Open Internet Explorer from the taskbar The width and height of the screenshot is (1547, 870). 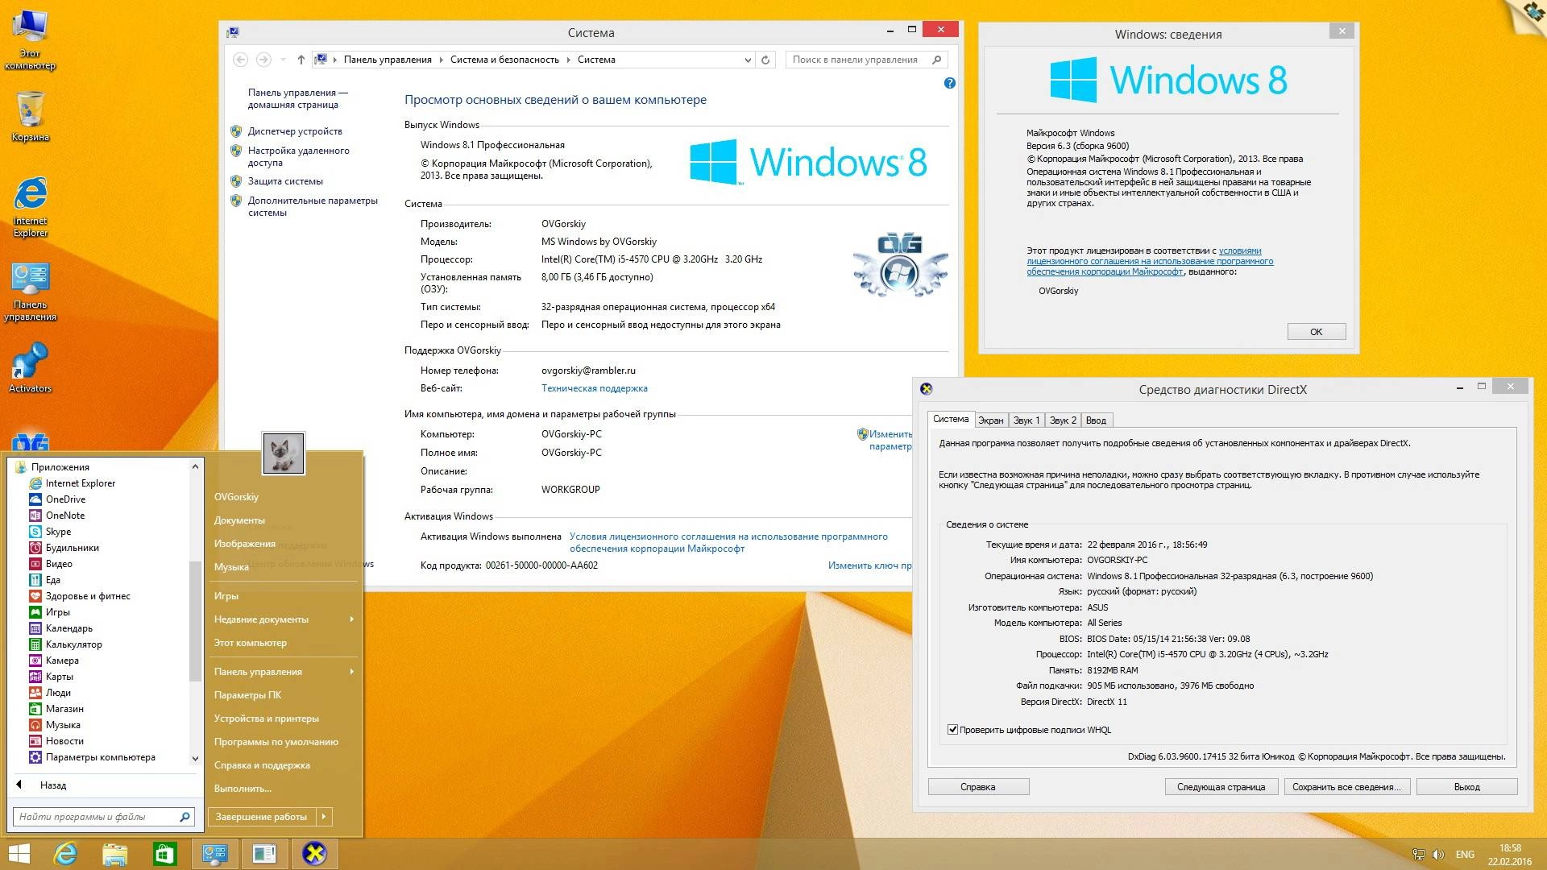click(65, 854)
